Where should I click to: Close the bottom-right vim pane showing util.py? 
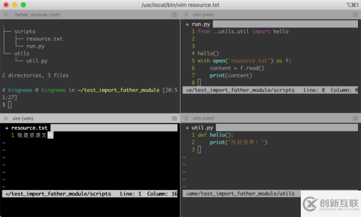[187, 118]
